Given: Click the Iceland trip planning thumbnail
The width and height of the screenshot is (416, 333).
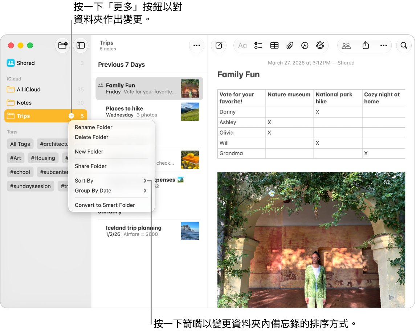Looking at the screenshot, I should click(x=190, y=231).
